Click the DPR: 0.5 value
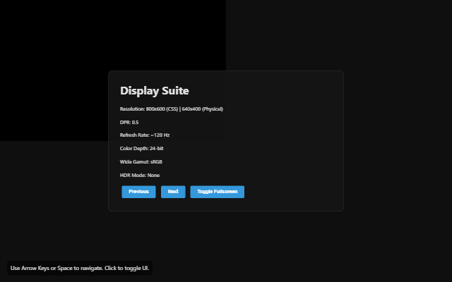This screenshot has width=452, height=282. tap(129, 122)
